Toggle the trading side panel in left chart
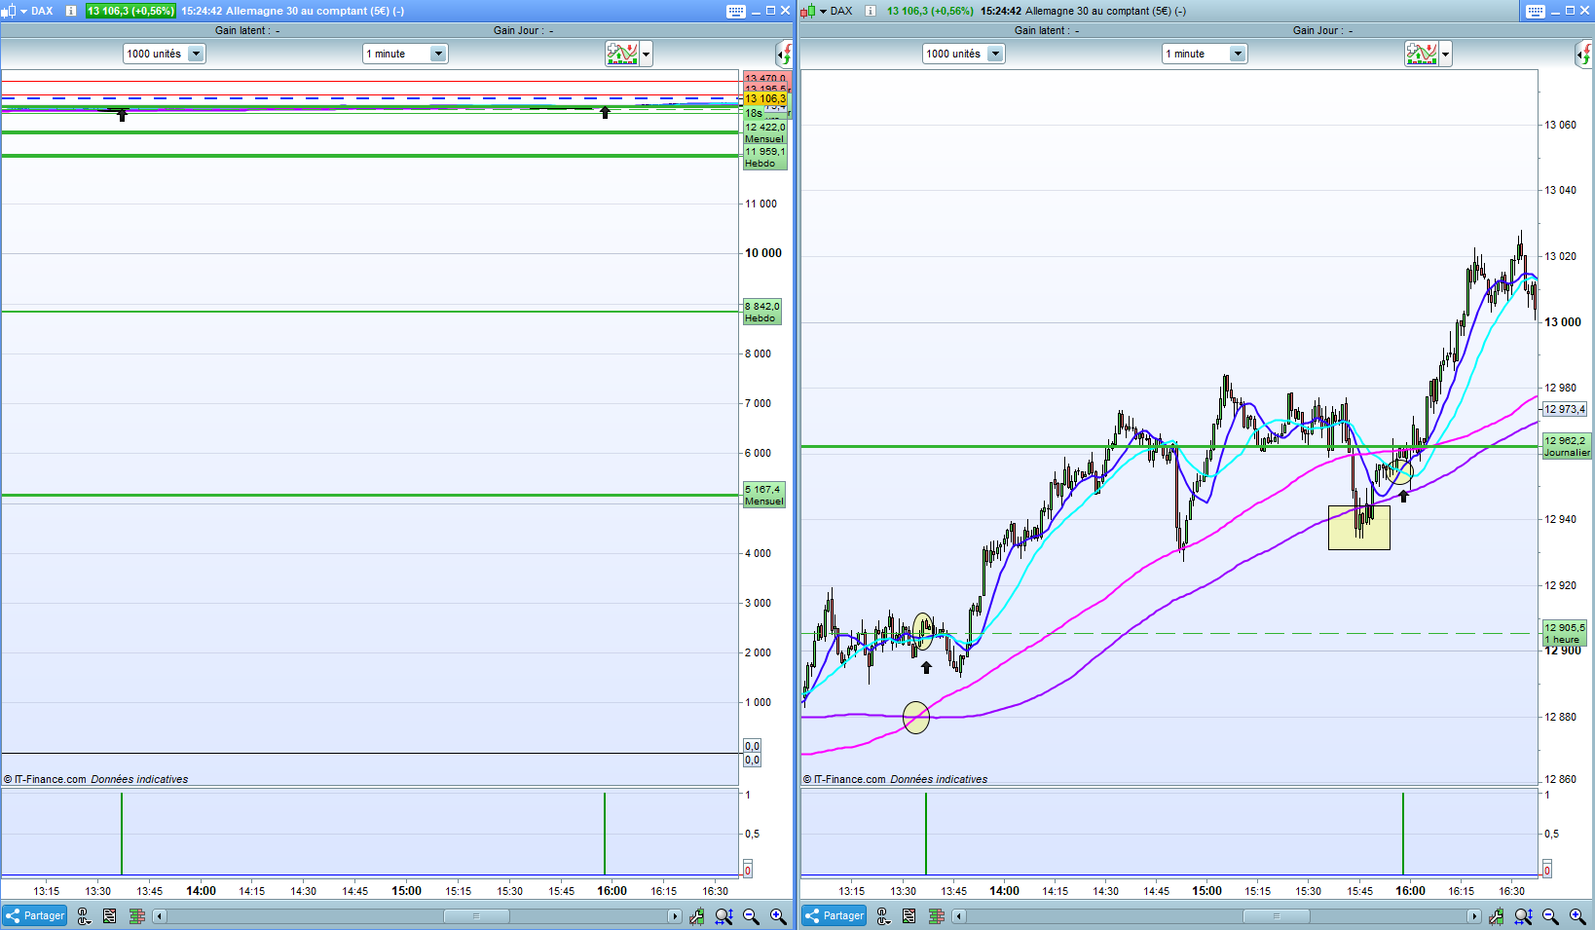The width and height of the screenshot is (1595, 930). point(784,54)
